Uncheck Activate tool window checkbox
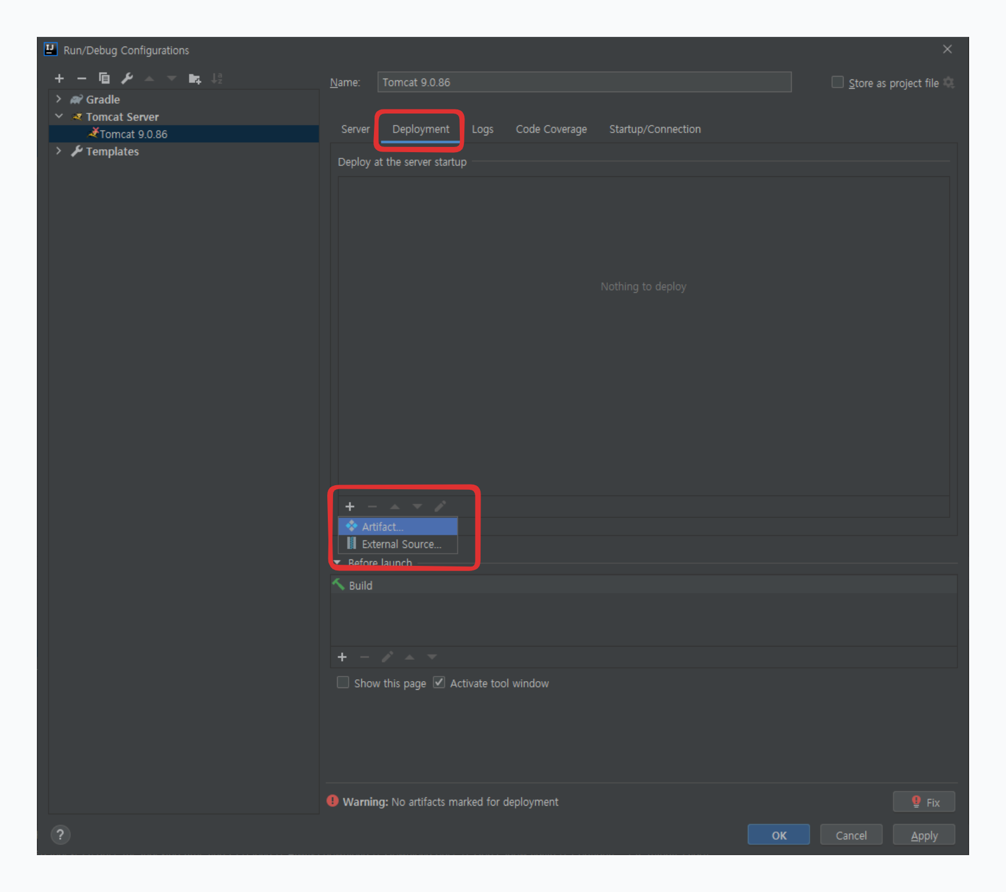Viewport: 1006px width, 892px height. 439,683
